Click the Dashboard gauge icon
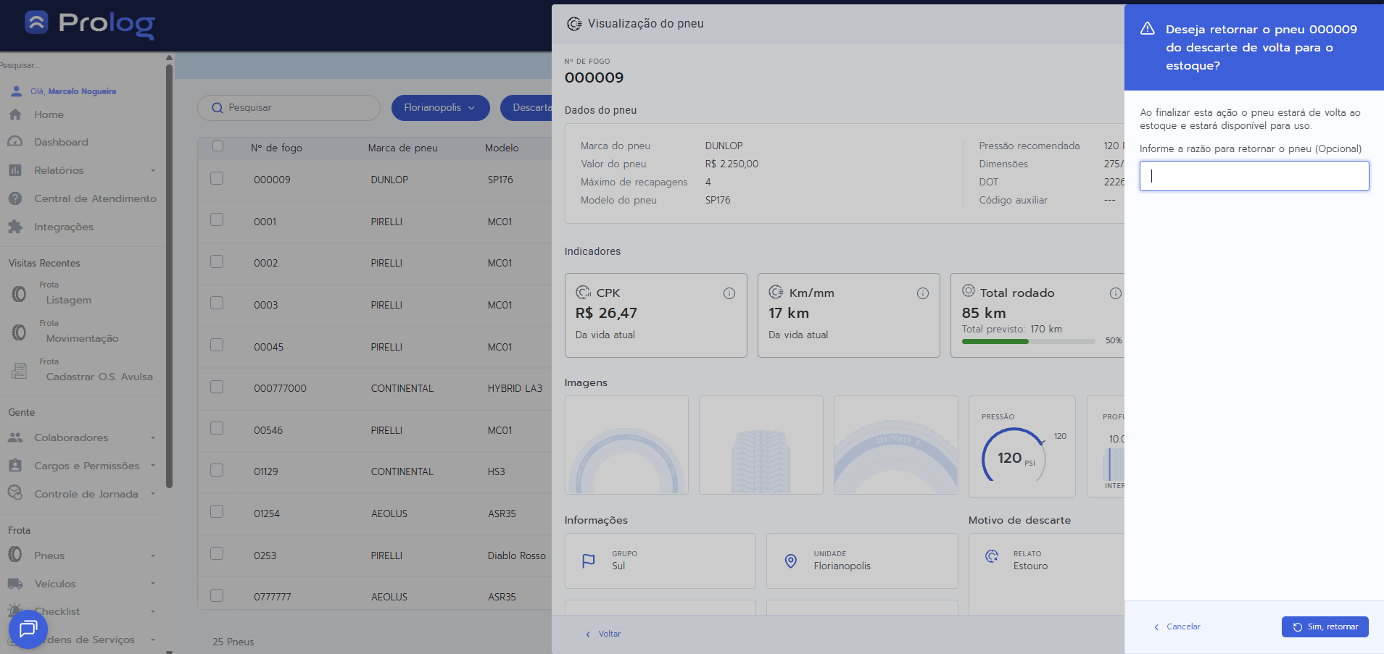 pos(15,142)
